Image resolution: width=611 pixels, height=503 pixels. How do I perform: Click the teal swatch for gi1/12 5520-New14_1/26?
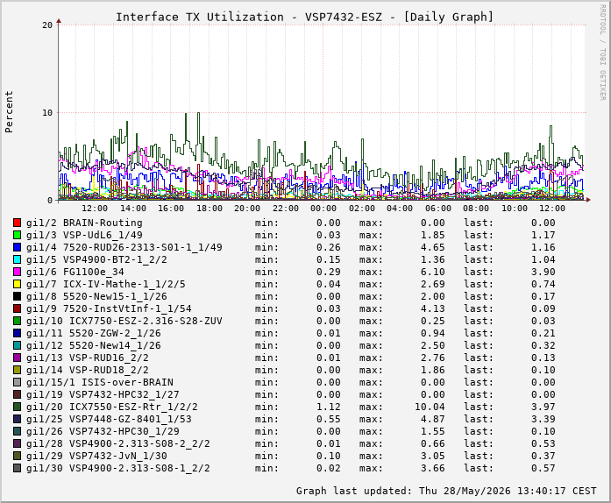point(17,345)
